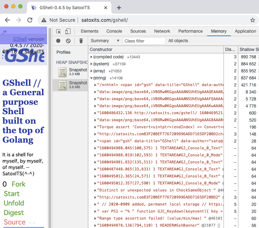Toggle the device toolbar icon
Image resolution: width=259 pixels, height=228 pixels.
(68, 31)
